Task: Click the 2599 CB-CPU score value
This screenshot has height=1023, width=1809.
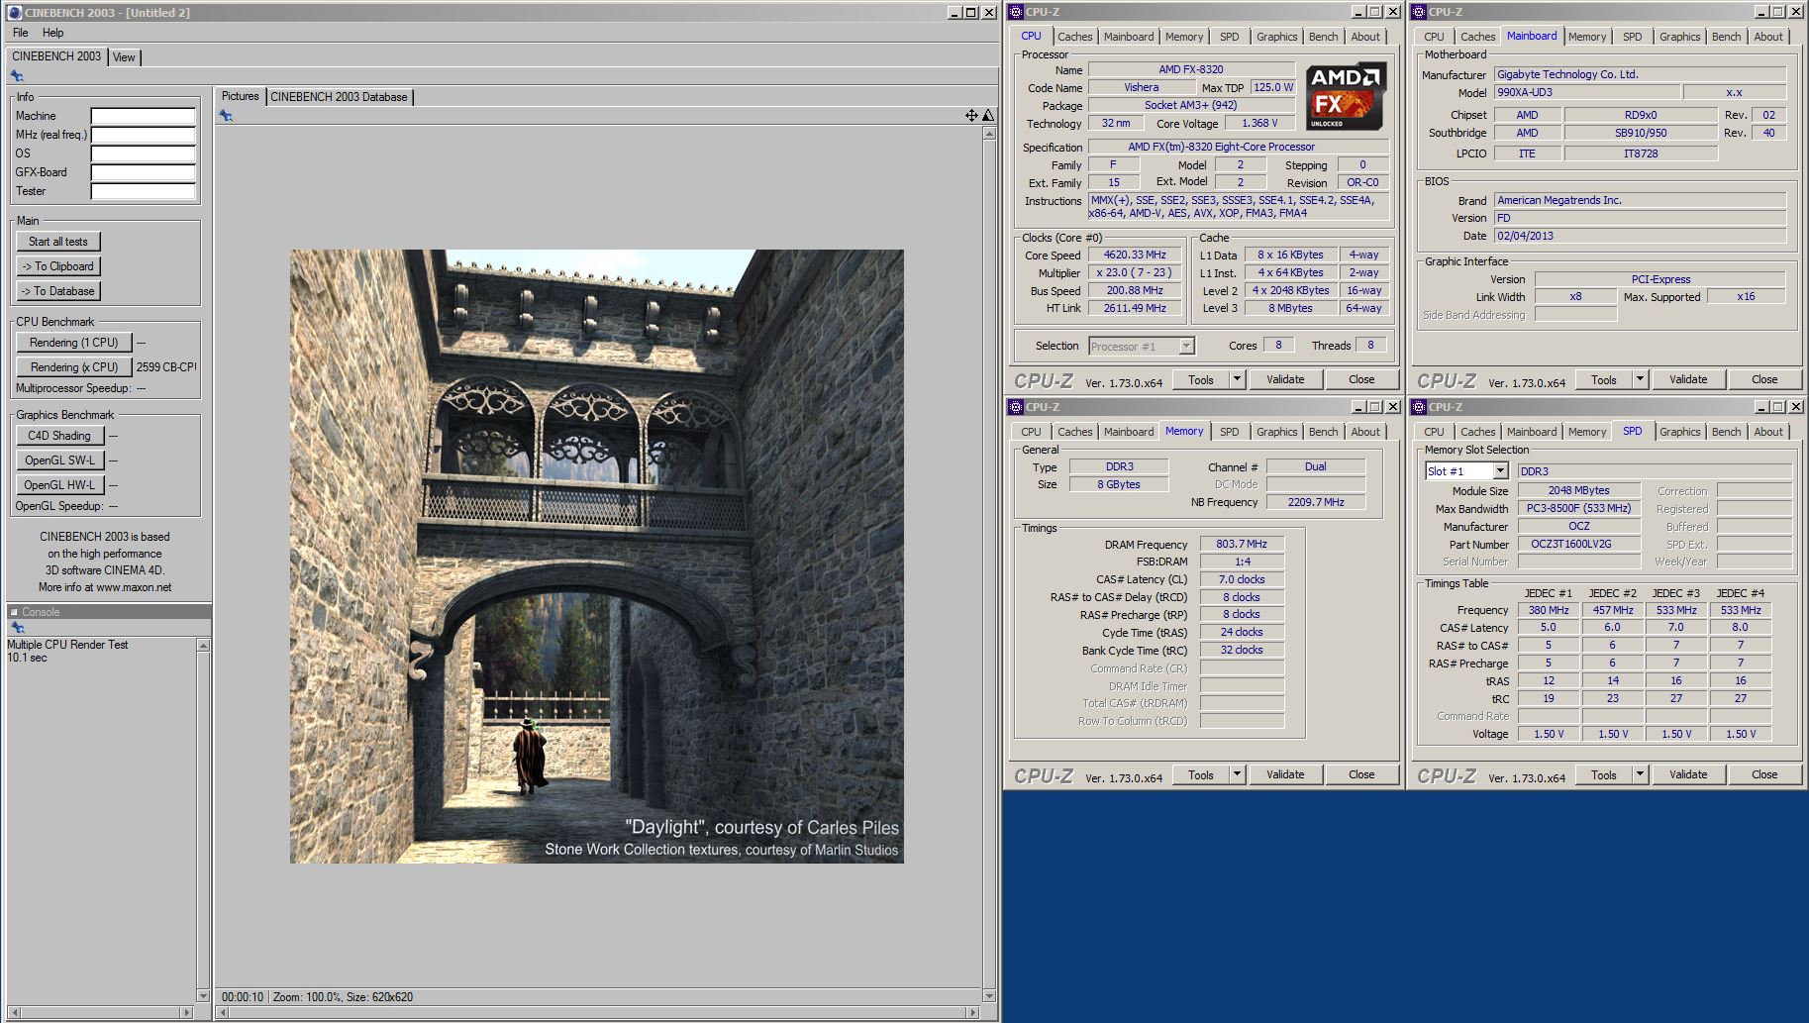Action: click(165, 367)
